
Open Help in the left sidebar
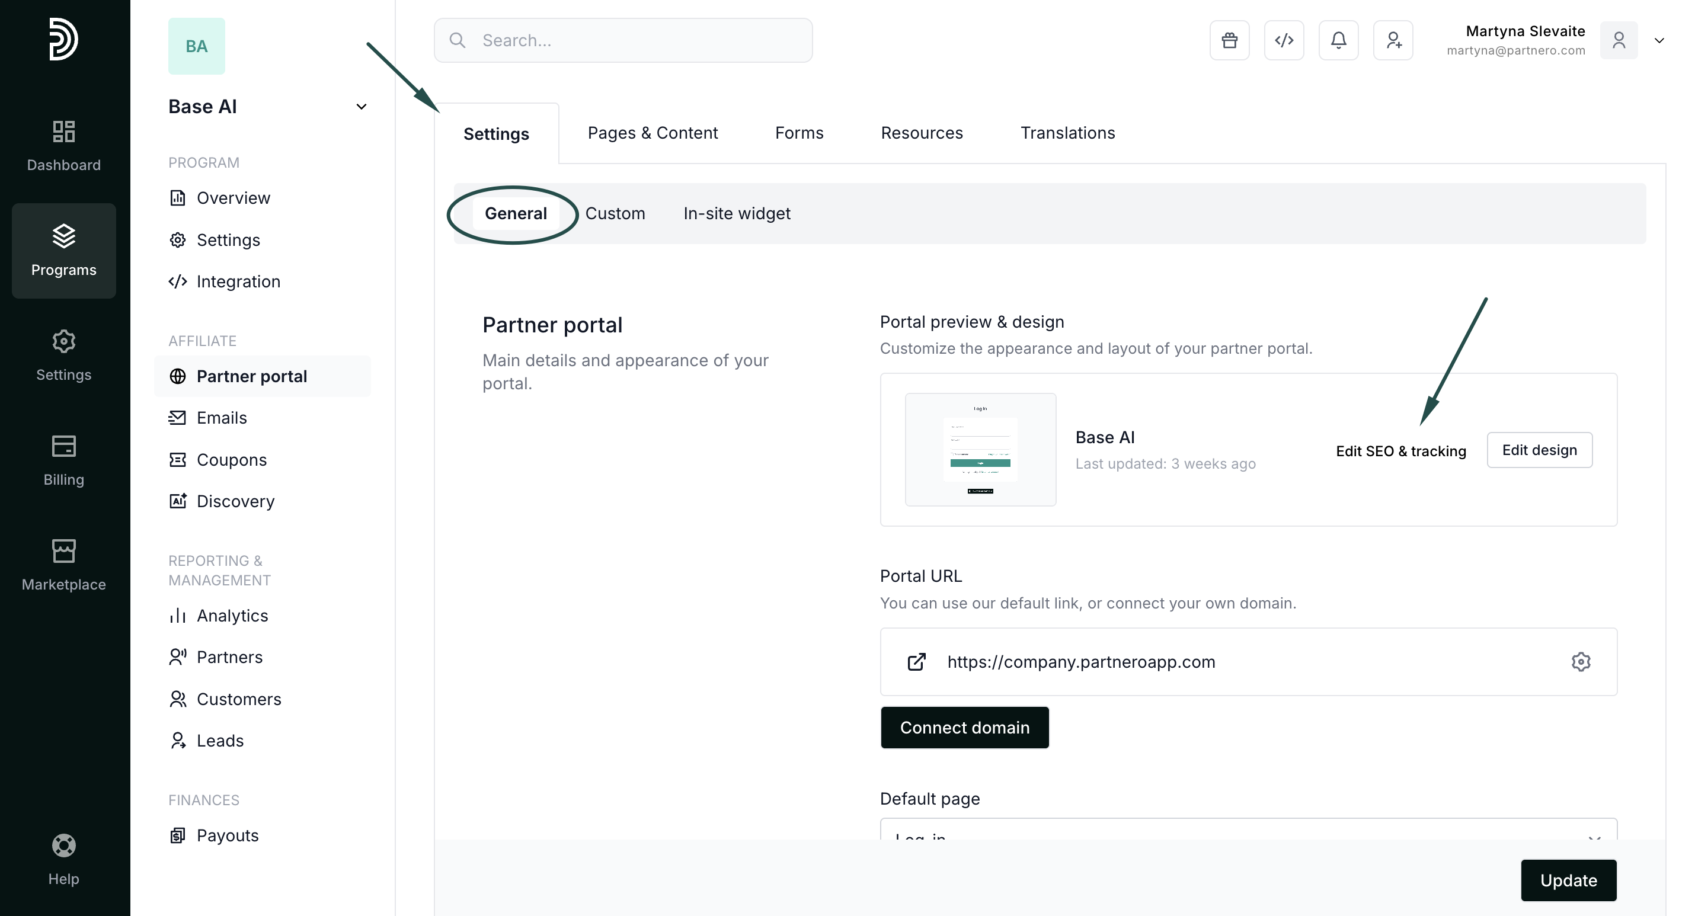[64, 859]
